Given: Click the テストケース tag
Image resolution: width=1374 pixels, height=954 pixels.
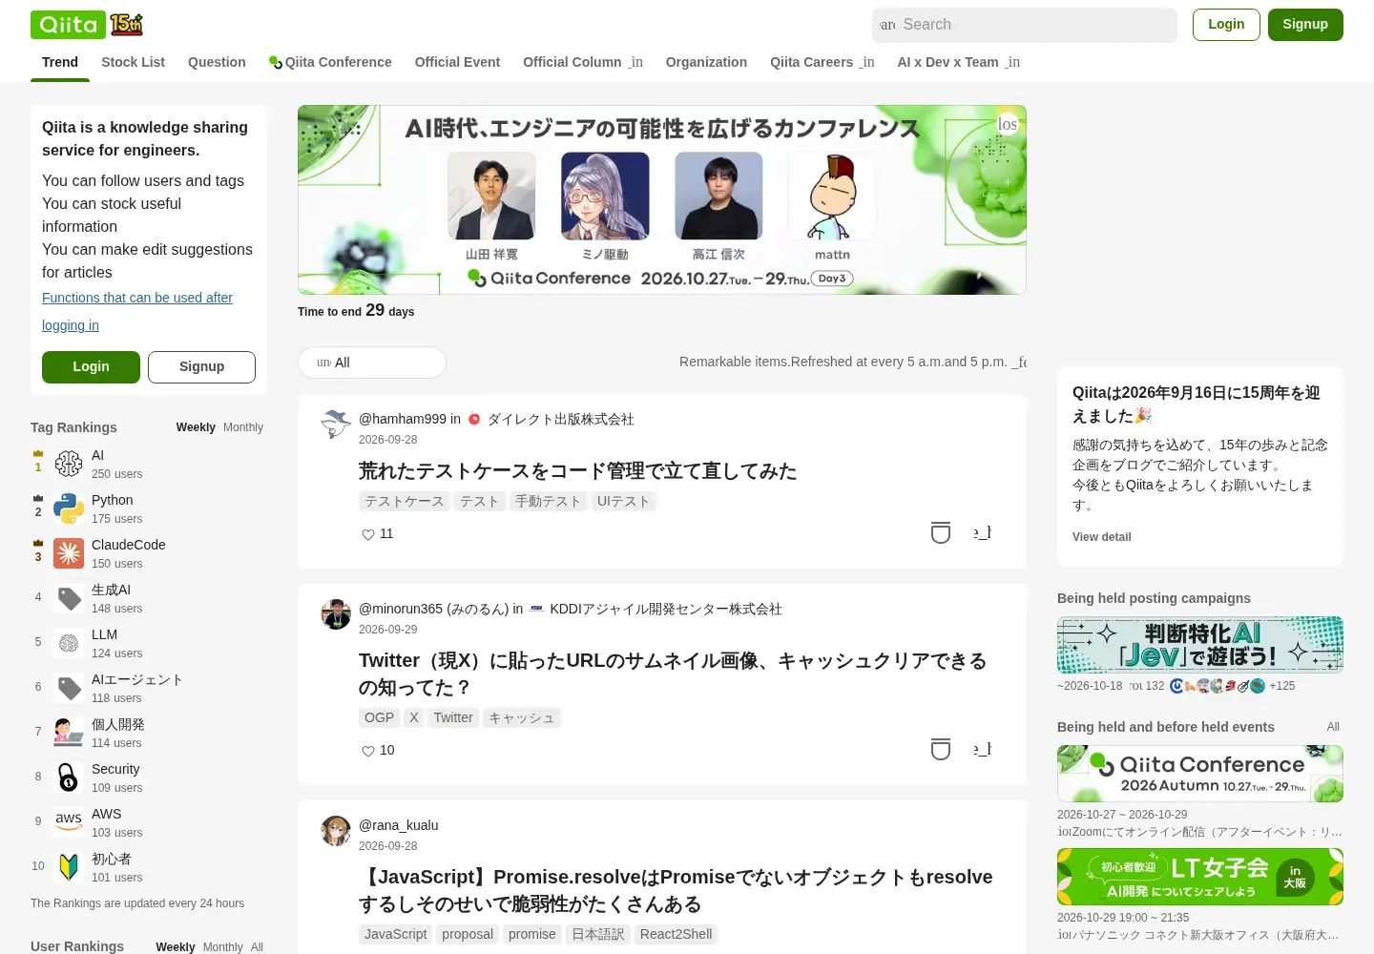Looking at the screenshot, I should coord(405,502).
